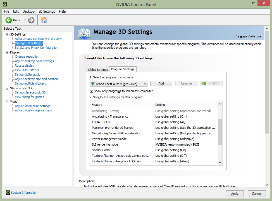The width and height of the screenshot is (272, 201).
Task: Open Set up multiple displays
Action: pos(30,83)
